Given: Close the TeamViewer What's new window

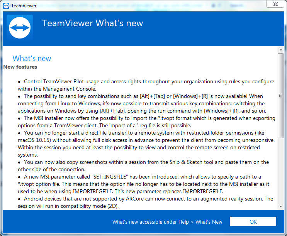Looking at the screenshot, I should [275, 4].
